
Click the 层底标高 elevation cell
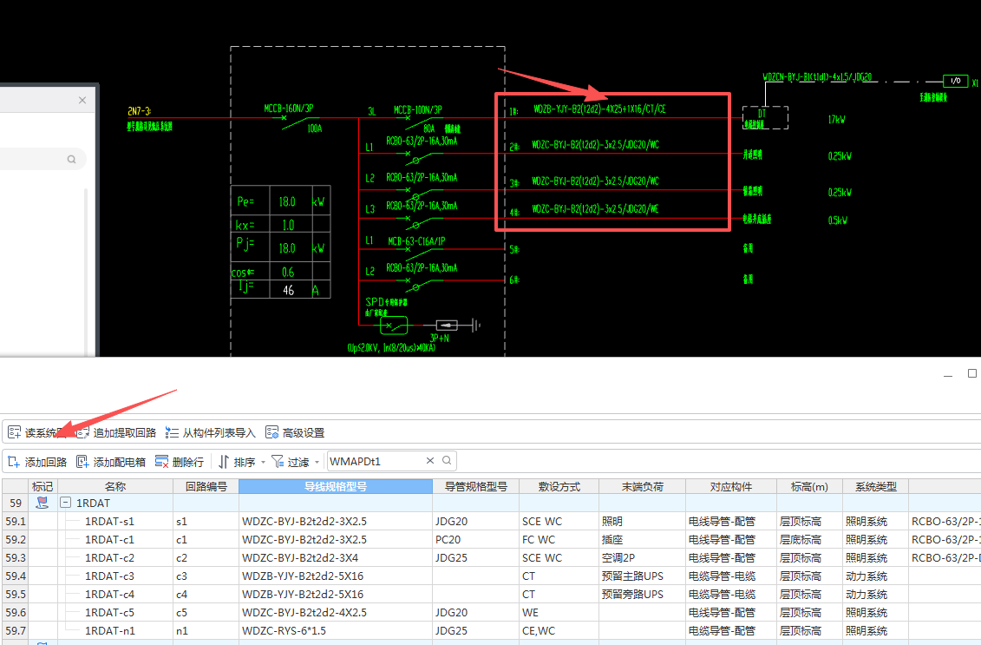pos(809,539)
